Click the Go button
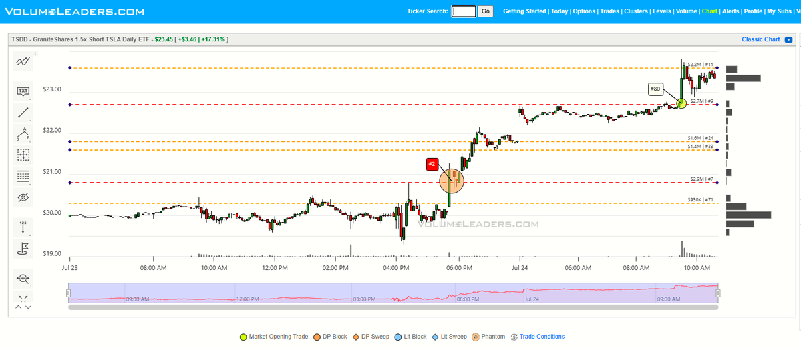This screenshot has height=348, width=801. point(485,11)
